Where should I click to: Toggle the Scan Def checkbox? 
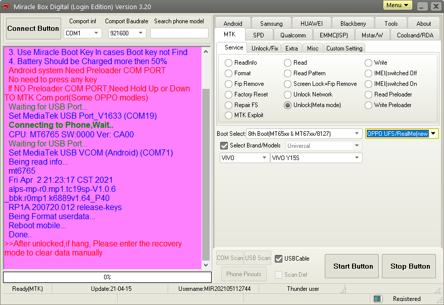pos(279,275)
